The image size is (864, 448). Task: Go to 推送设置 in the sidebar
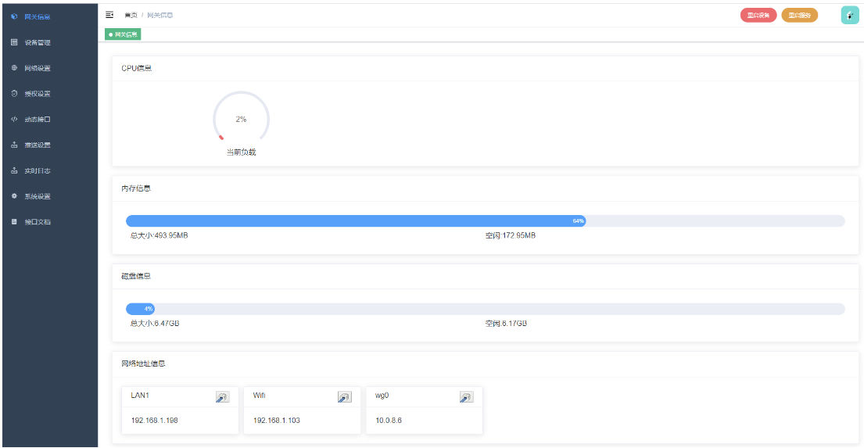[x=38, y=145]
